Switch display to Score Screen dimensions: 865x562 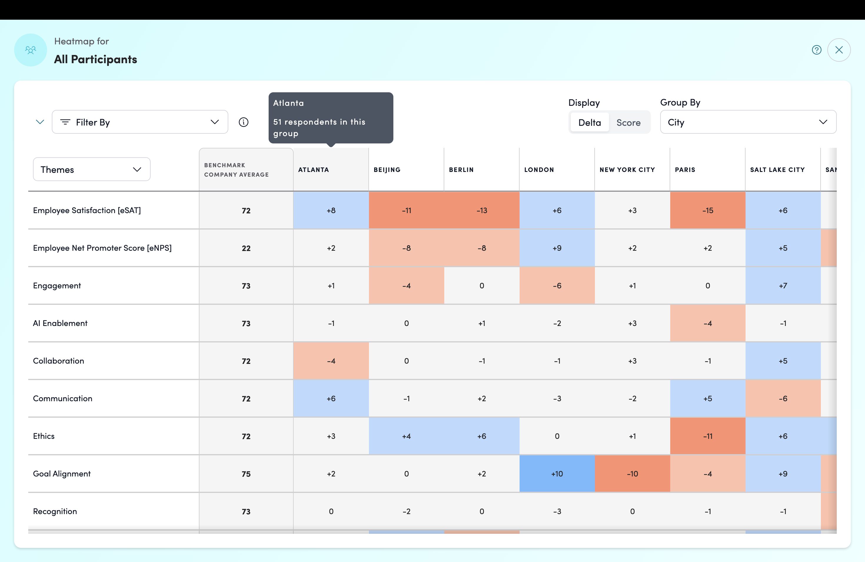pos(628,123)
